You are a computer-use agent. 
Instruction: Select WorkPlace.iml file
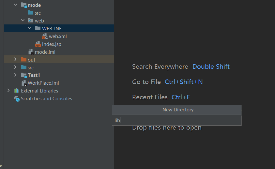point(43,83)
